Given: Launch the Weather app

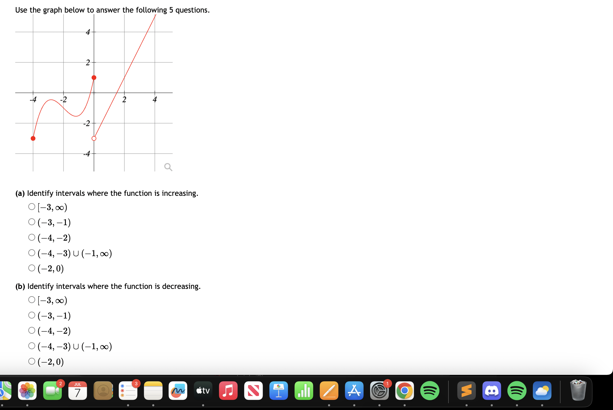Looking at the screenshot, I should pos(542,391).
